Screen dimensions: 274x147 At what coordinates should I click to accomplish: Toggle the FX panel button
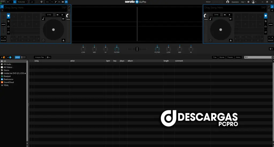(x=52, y=2)
